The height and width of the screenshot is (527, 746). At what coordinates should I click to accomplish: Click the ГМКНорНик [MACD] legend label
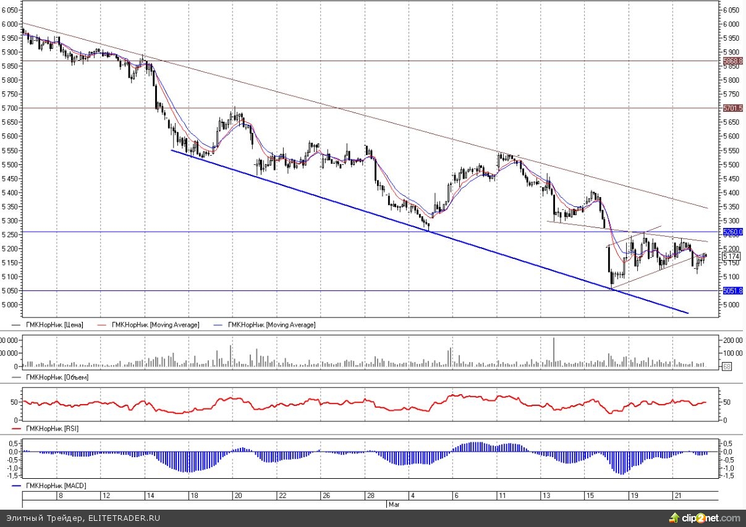point(54,486)
